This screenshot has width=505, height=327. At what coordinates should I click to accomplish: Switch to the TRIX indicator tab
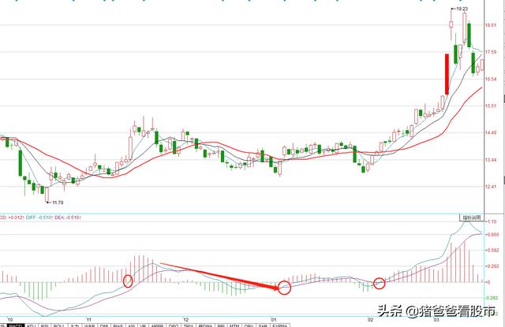(x=189, y=324)
